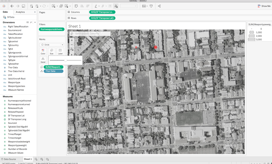272x164 pixels.
Task: Click the Tableau logo start page icon
Action: click(x=4, y=6)
